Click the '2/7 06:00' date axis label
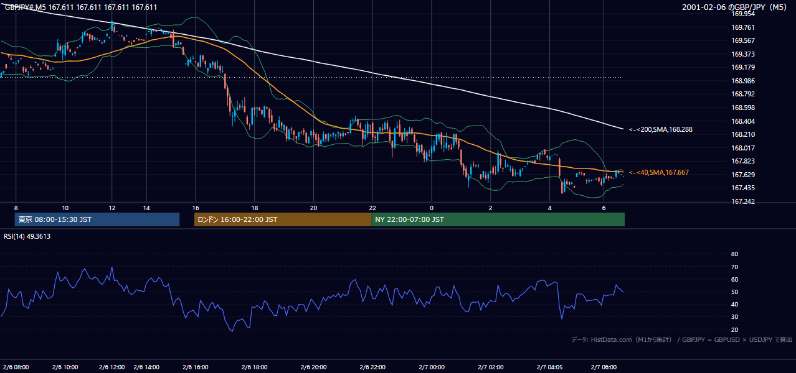Image resolution: width=796 pixels, height=373 pixels. [604, 367]
